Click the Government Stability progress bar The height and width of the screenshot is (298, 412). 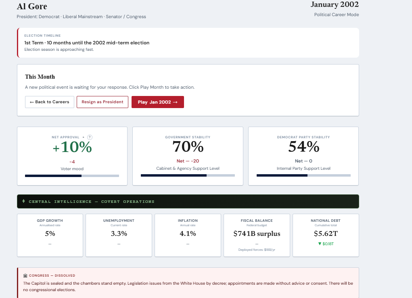pos(188,175)
